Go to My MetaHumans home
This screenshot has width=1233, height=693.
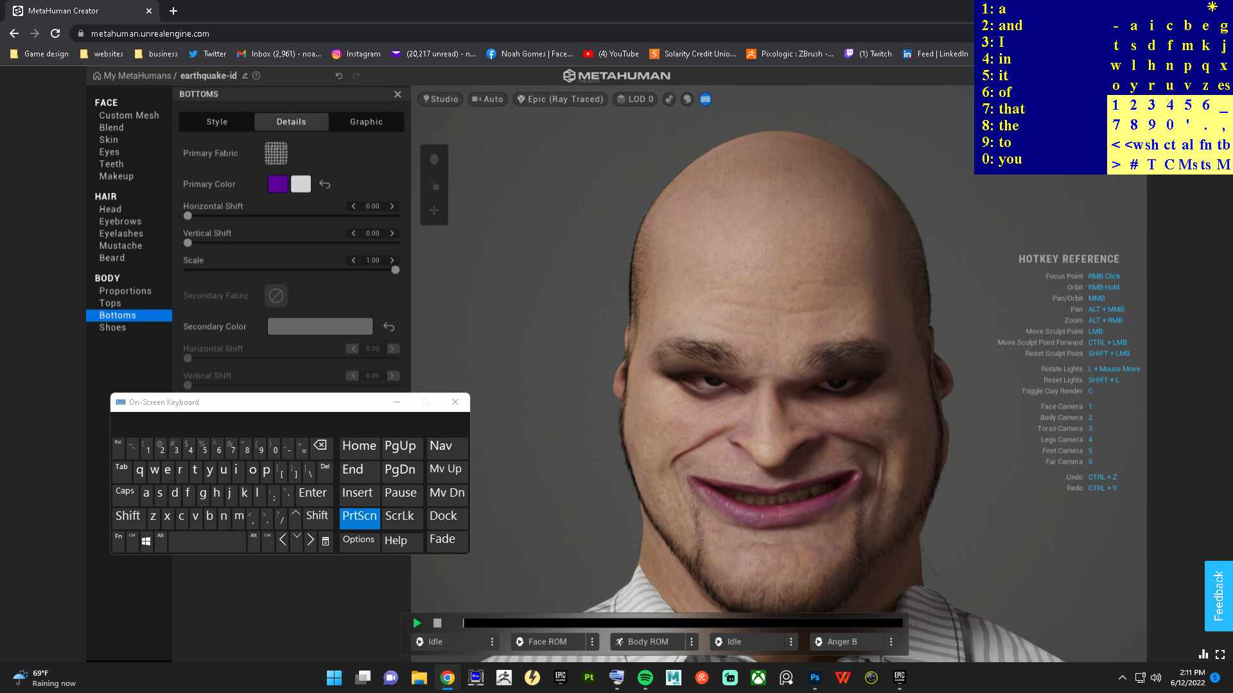tap(132, 76)
